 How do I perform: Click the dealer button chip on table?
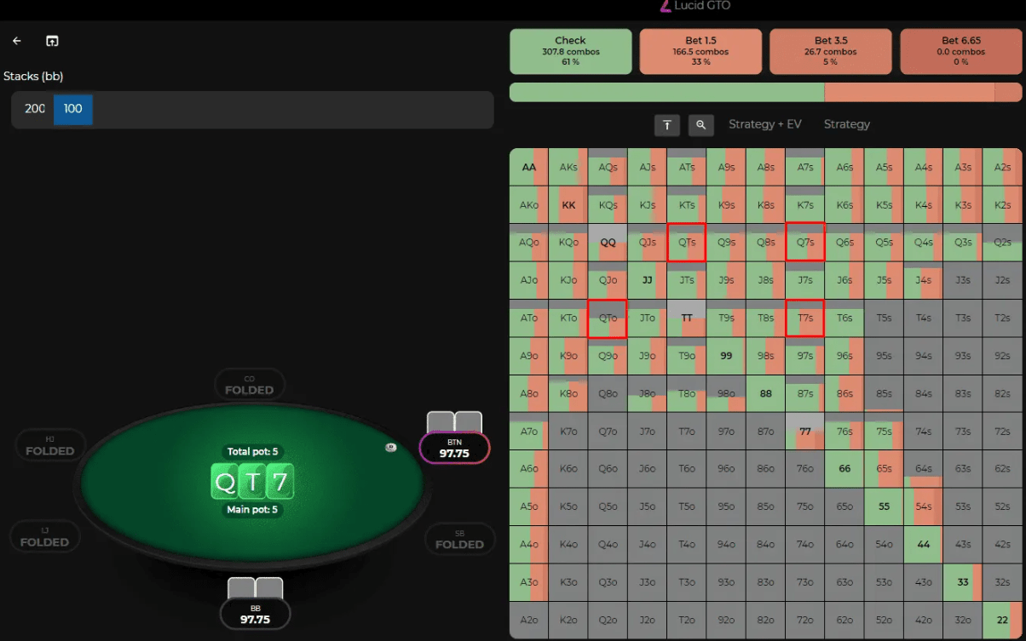point(390,447)
